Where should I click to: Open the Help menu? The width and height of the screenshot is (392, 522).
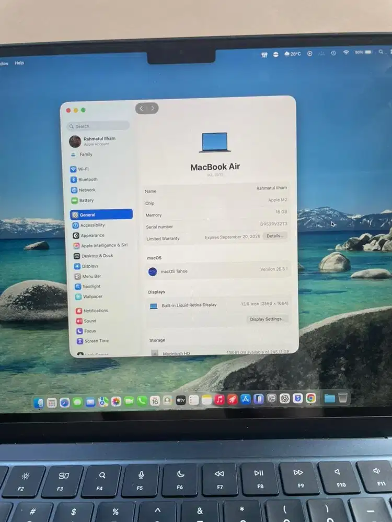[x=19, y=63]
